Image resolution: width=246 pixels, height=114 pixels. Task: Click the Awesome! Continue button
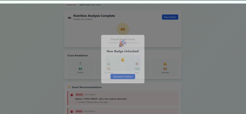tap(123, 77)
